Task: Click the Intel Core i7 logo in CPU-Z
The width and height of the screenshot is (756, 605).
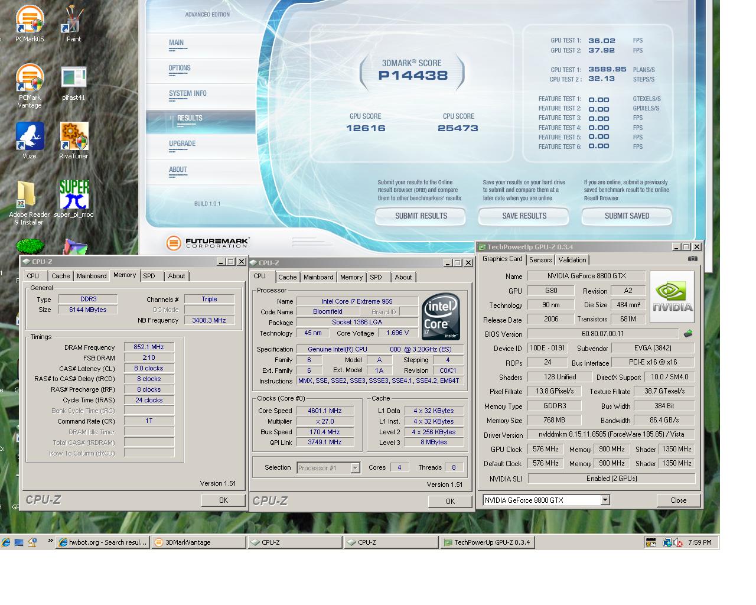Action: pos(441,317)
